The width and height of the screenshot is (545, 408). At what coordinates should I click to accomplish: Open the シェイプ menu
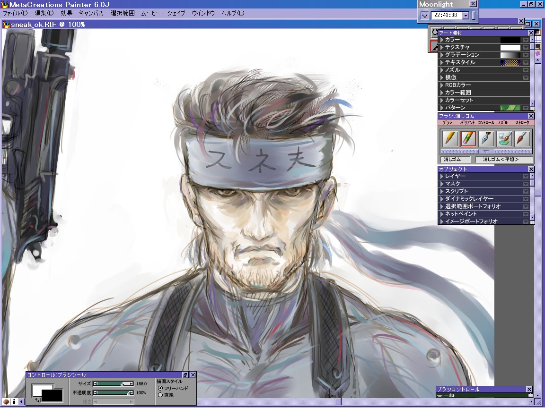coord(176,13)
